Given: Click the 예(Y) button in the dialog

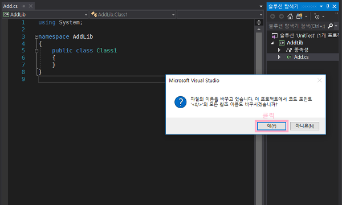Looking at the screenshot, I should click(271, 126).
